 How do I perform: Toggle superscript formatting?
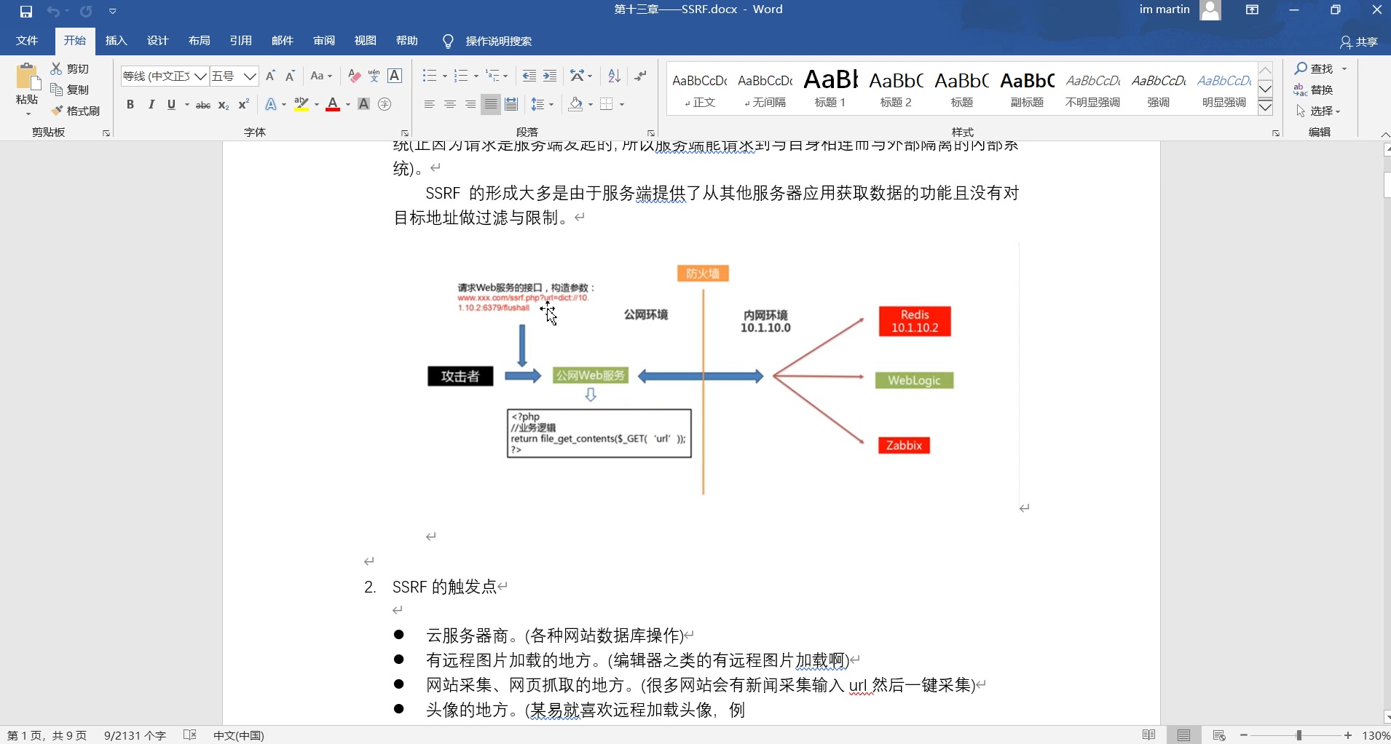244,105
